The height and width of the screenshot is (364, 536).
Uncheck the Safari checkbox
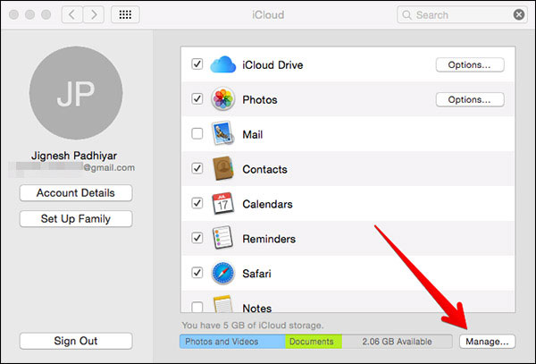pyautogui.click(x=197, y=273)
